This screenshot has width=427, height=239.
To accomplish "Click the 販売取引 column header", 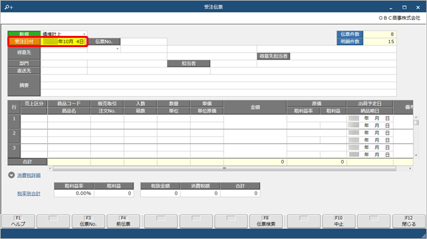I will coord(107,104).
